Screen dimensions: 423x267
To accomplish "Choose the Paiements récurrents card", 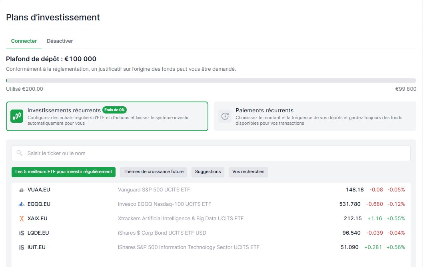I will (315, 116).
